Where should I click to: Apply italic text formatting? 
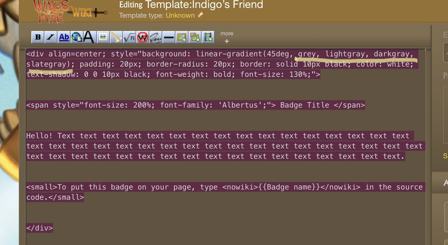(x=50, y=37)
